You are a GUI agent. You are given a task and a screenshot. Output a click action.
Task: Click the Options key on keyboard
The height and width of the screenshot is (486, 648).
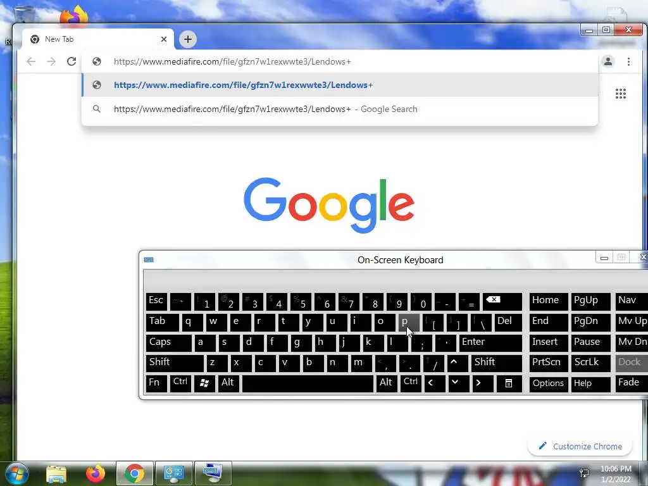click(549, 383)
